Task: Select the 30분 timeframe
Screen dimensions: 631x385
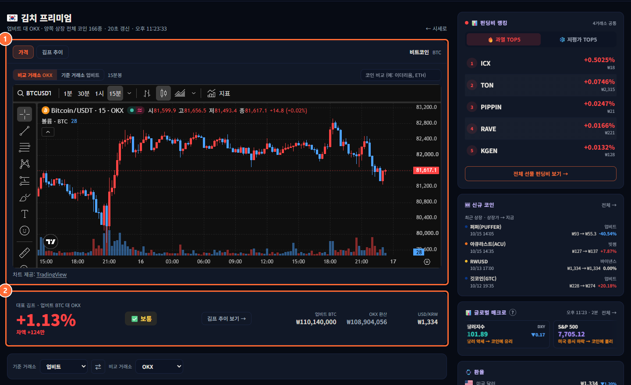Action: tap(84, 93)
